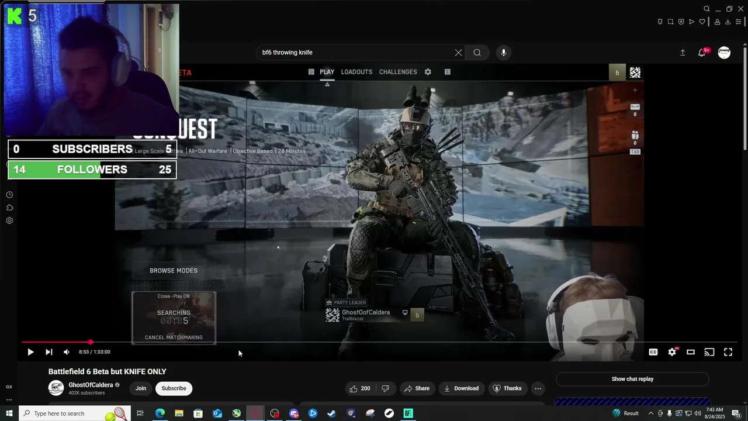
Task: Open the Windows Start menu
Action: 9,413
